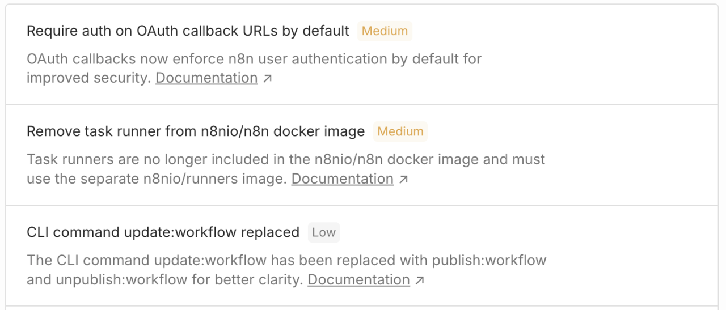Select the 'Remove task runner from n8nio/n8n docker image' heading

[196, 131]
